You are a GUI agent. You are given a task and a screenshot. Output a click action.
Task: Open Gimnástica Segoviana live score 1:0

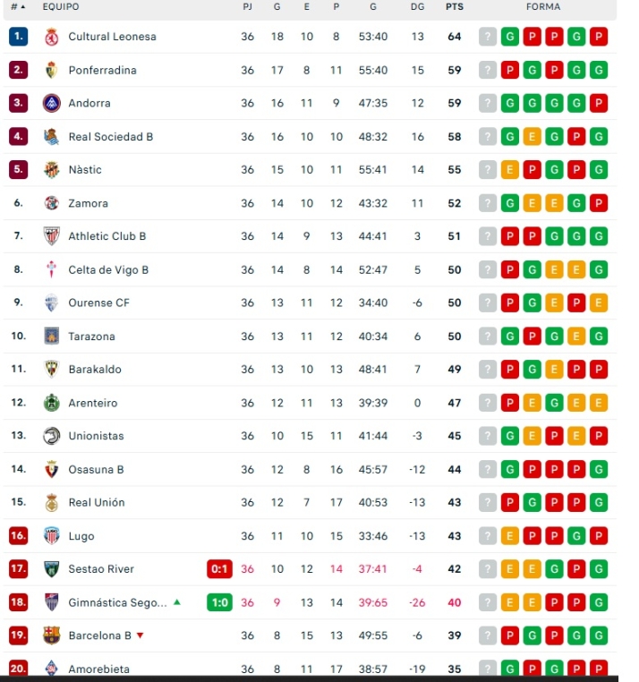(x=219, y=602)
